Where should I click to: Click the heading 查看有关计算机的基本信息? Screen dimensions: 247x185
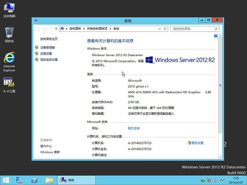point(110,41)
